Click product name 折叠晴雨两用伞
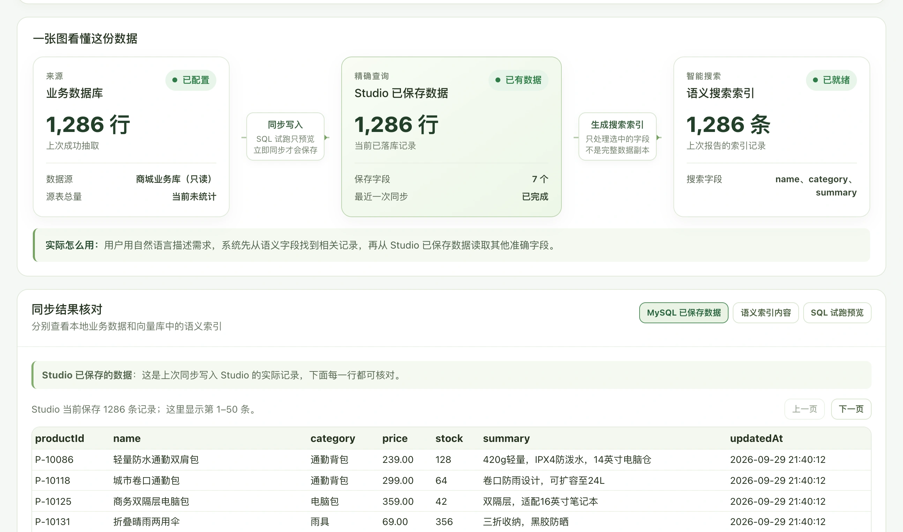The height and width of the screenshot is (532, 903). (146, 522)
